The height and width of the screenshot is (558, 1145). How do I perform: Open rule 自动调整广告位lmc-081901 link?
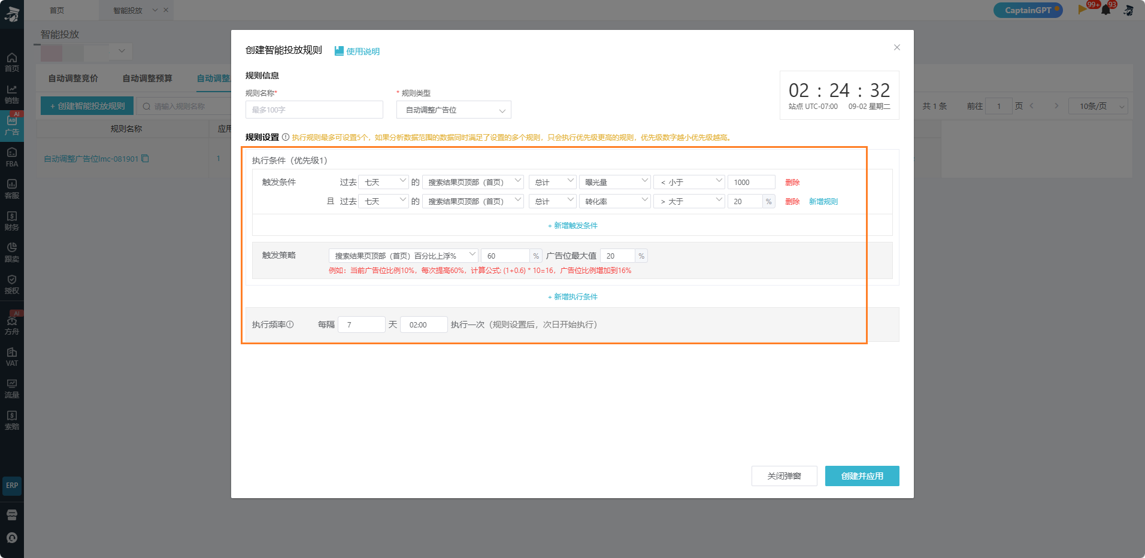[91, 159]
